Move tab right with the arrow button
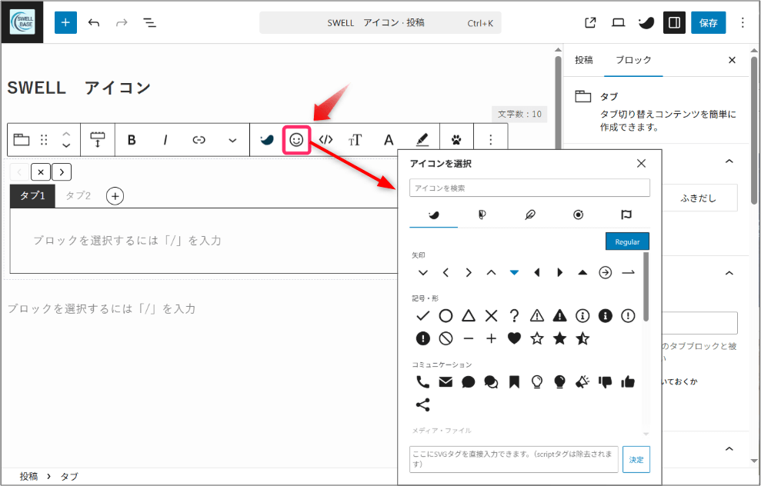Screen dimensions: 761x486 62,171
